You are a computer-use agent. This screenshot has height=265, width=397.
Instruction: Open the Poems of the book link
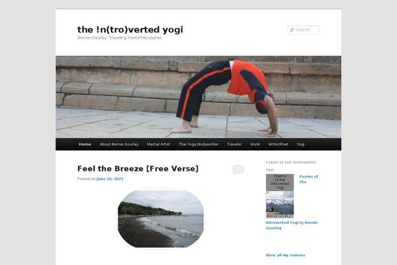click(x=308, y=180)
